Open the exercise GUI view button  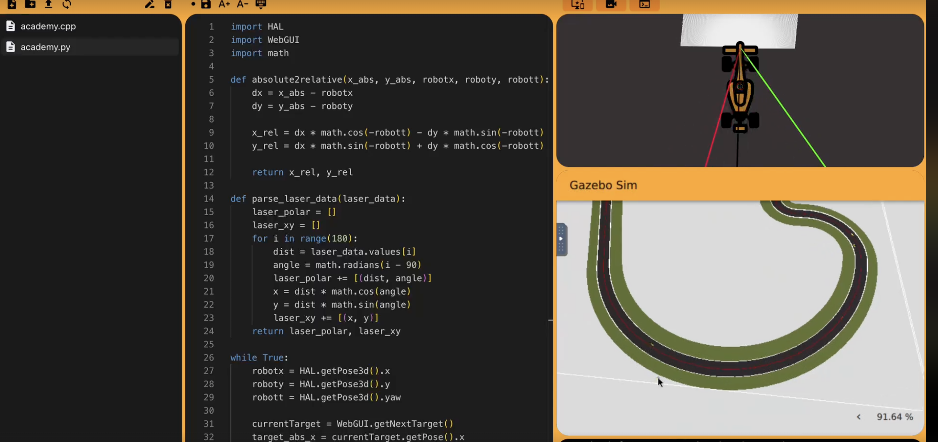(x=578, y=5)
